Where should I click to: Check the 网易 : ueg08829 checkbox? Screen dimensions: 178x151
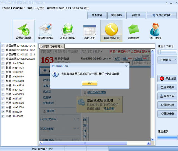(x=3, y=103)
